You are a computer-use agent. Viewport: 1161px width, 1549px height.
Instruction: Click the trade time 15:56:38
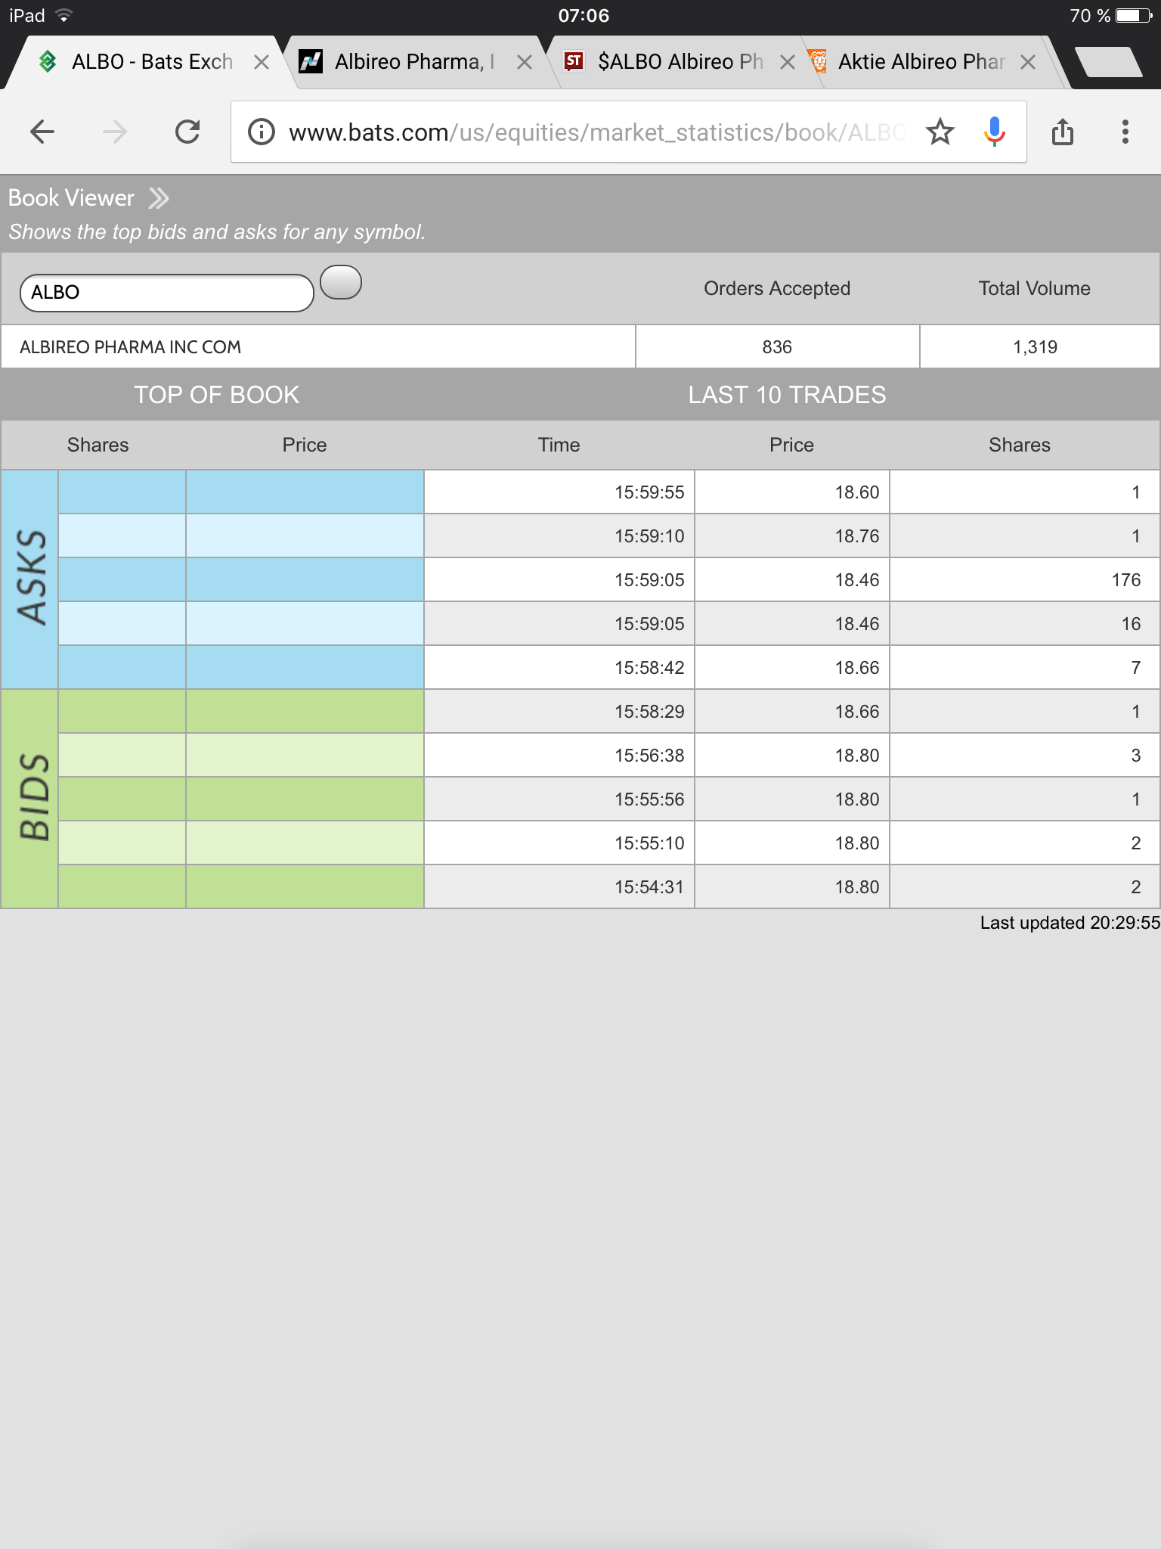point(649,756)
